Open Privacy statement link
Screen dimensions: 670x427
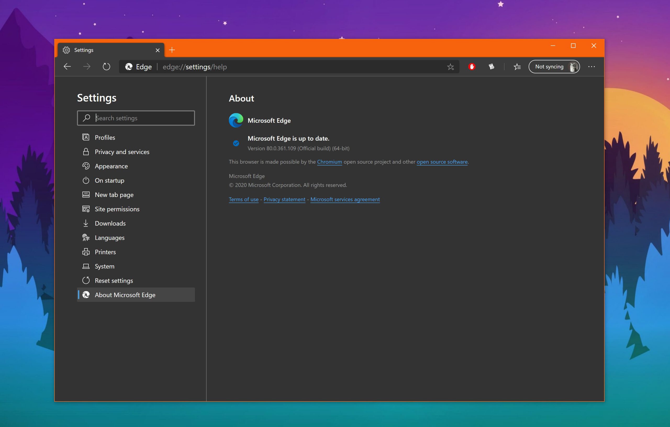(284, 199)
